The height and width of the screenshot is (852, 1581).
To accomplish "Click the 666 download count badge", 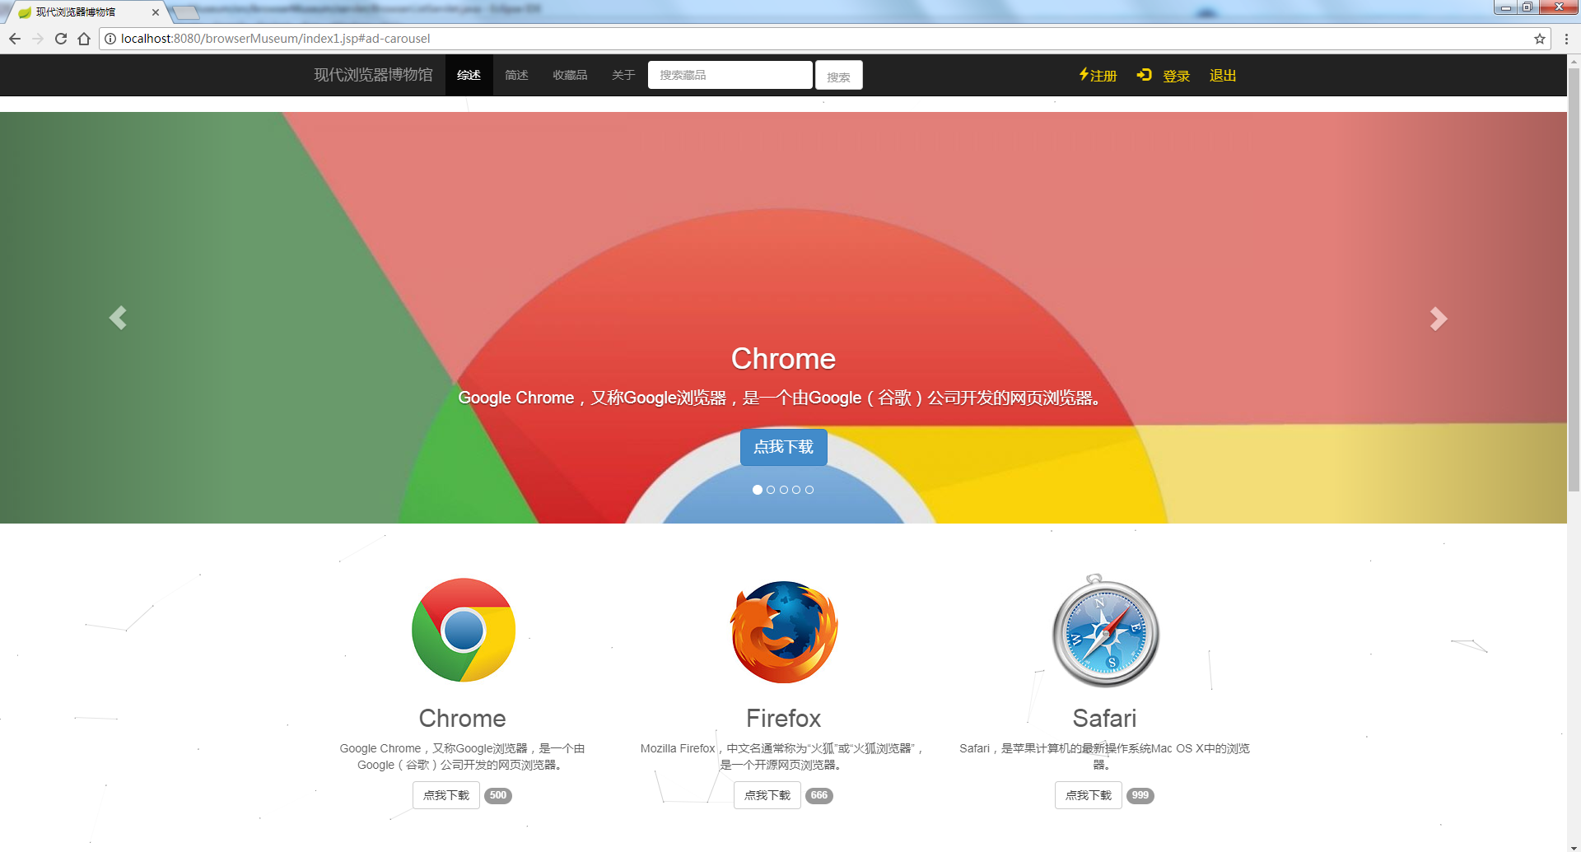I will (x=819, y=795).
